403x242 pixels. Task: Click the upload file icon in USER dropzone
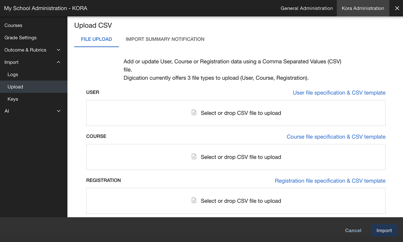click(194, 113)
